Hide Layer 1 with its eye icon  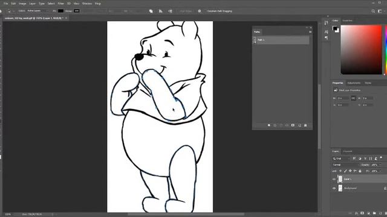334,179
